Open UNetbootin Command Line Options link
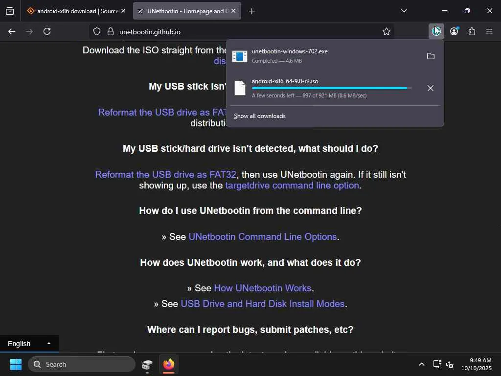This screenshot has height=376, width=501. [x=262, y=236]
